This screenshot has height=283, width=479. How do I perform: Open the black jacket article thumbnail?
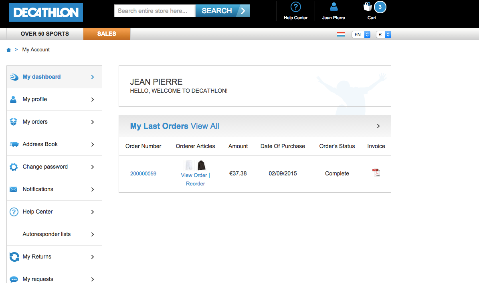[201, 165]
